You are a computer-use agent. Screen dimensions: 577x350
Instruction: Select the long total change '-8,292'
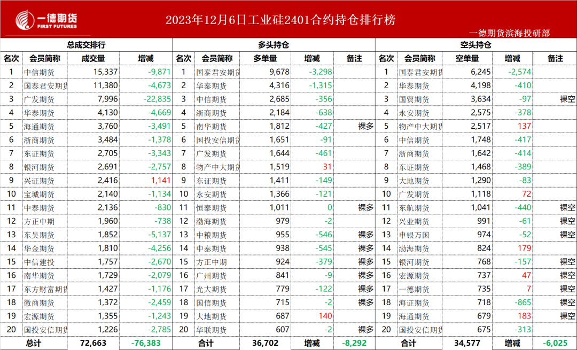point(354,344)
